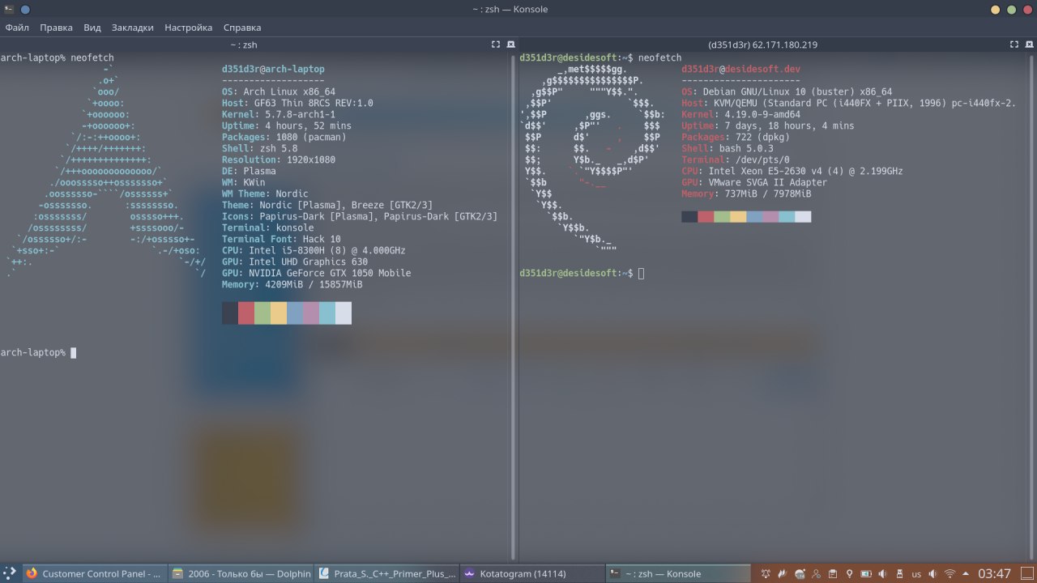Click the user account tray icon
1037x583 pixels.
pos(816,573)
